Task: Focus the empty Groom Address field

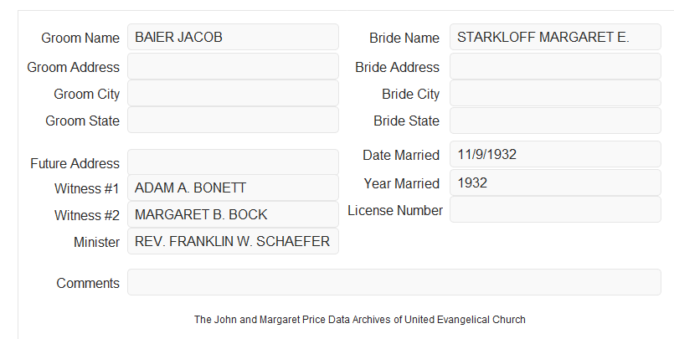Action: pos(233,66)
